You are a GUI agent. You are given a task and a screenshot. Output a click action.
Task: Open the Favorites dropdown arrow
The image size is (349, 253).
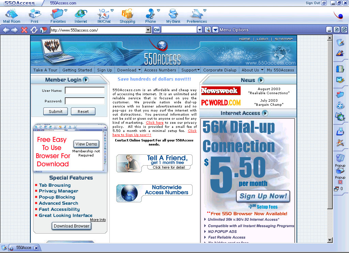tap(66, 10)
